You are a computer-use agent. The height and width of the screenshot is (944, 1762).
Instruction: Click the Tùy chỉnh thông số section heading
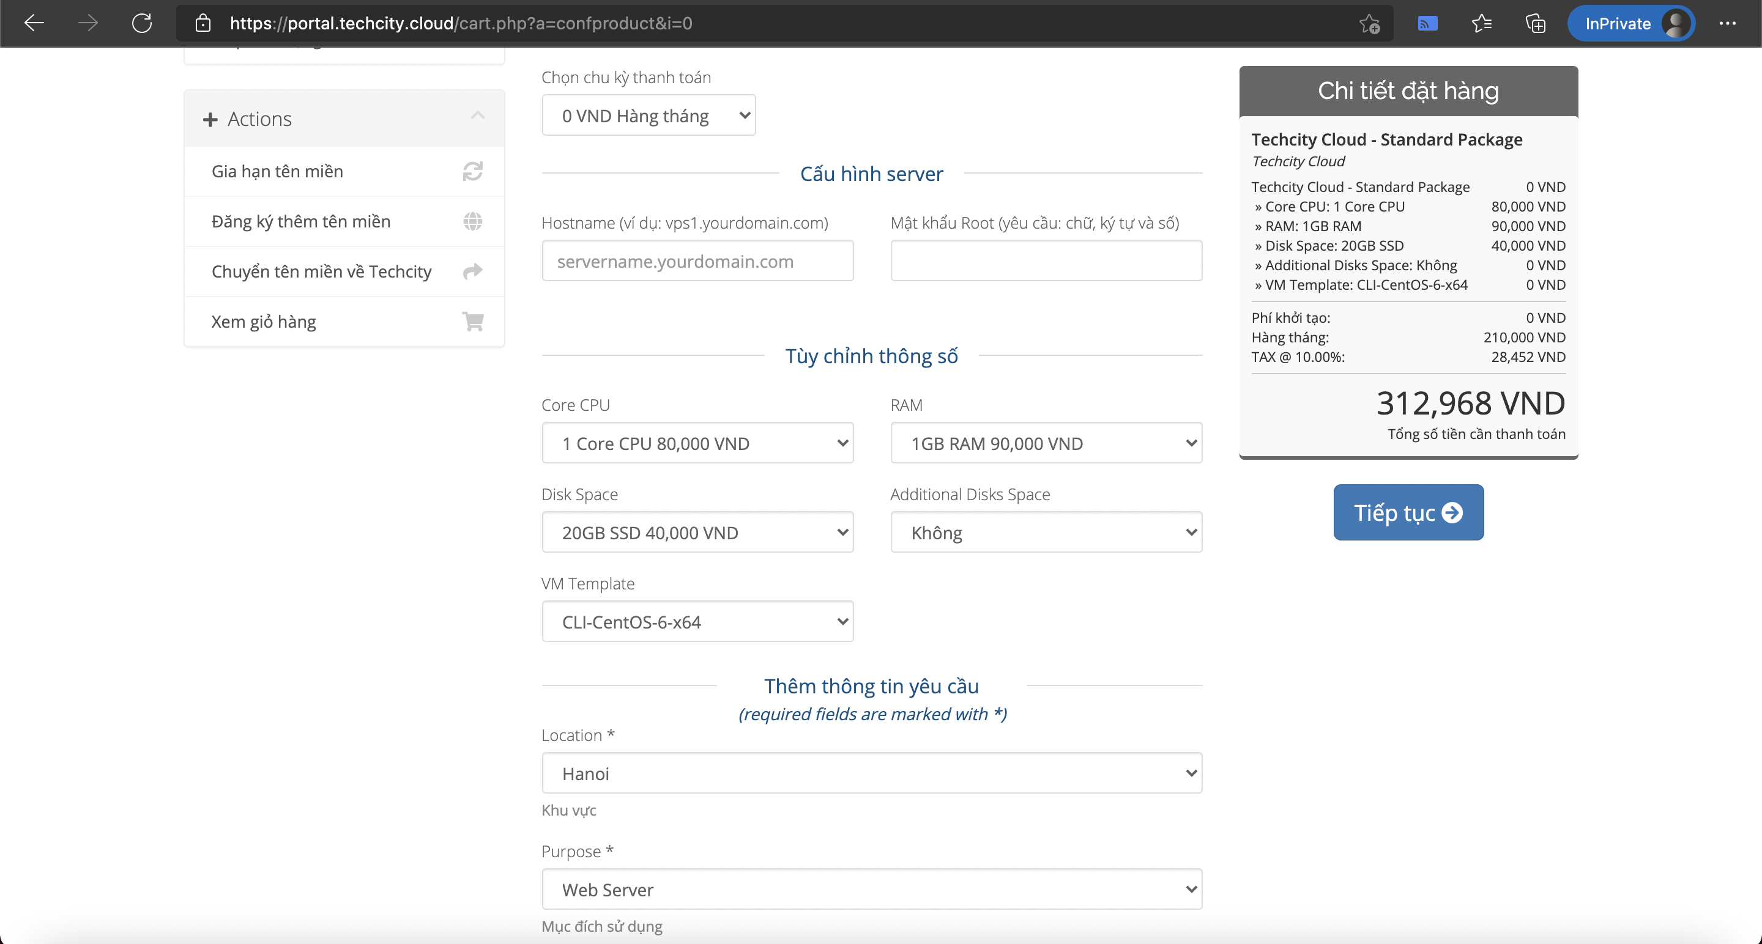pyautogui.click(x=871, y=356)
